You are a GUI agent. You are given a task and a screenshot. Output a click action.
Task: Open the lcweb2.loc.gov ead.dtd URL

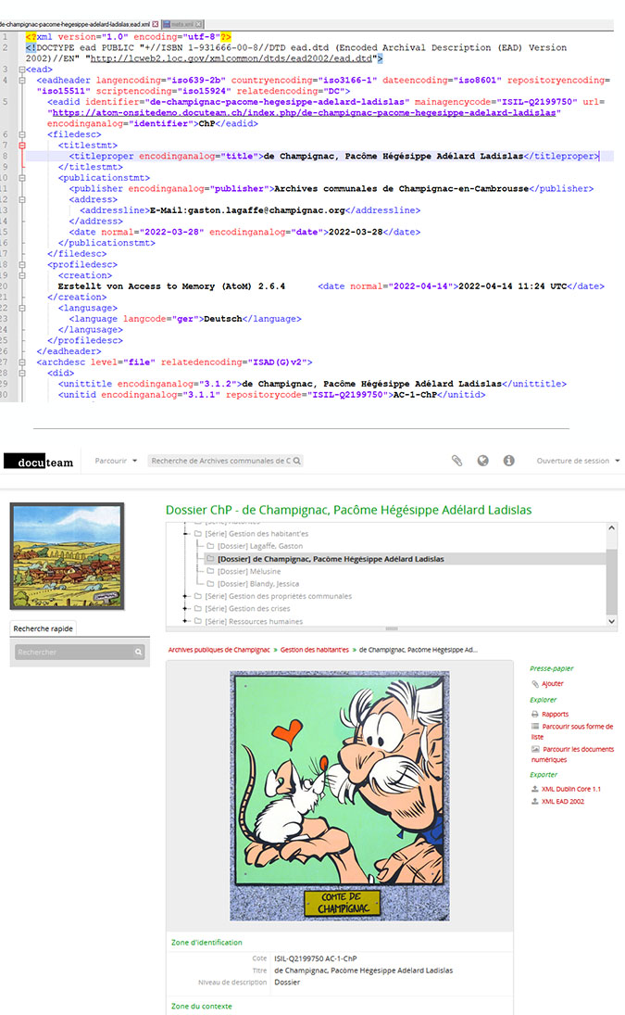231,58
